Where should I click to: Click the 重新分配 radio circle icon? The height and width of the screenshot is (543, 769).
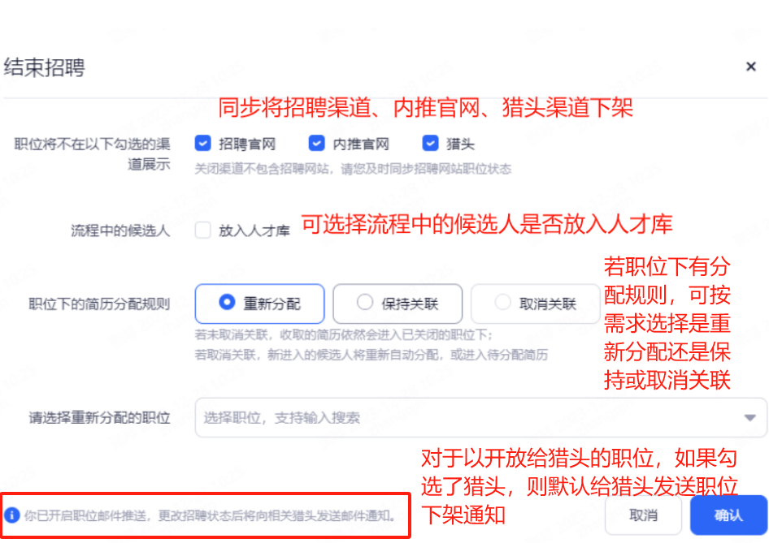coord(227,302)
